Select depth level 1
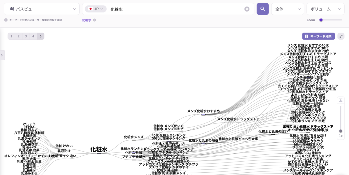The width and height of the screenshot is (349, 175). [11, 36]
